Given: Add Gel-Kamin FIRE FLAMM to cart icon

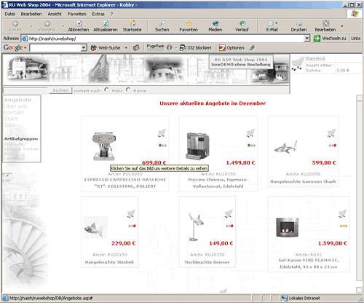Looking at the screenshot, I should pyautogui.click(x=343, y=213).
